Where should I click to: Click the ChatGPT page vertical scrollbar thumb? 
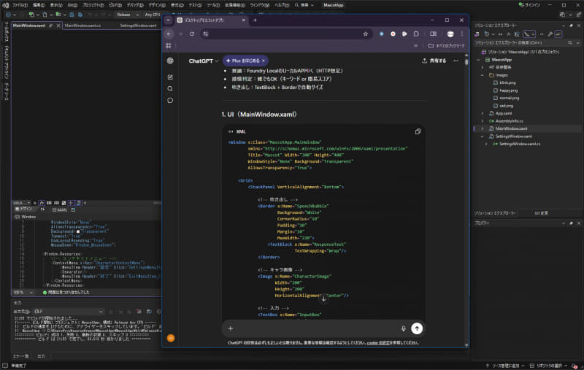[466, 62]
